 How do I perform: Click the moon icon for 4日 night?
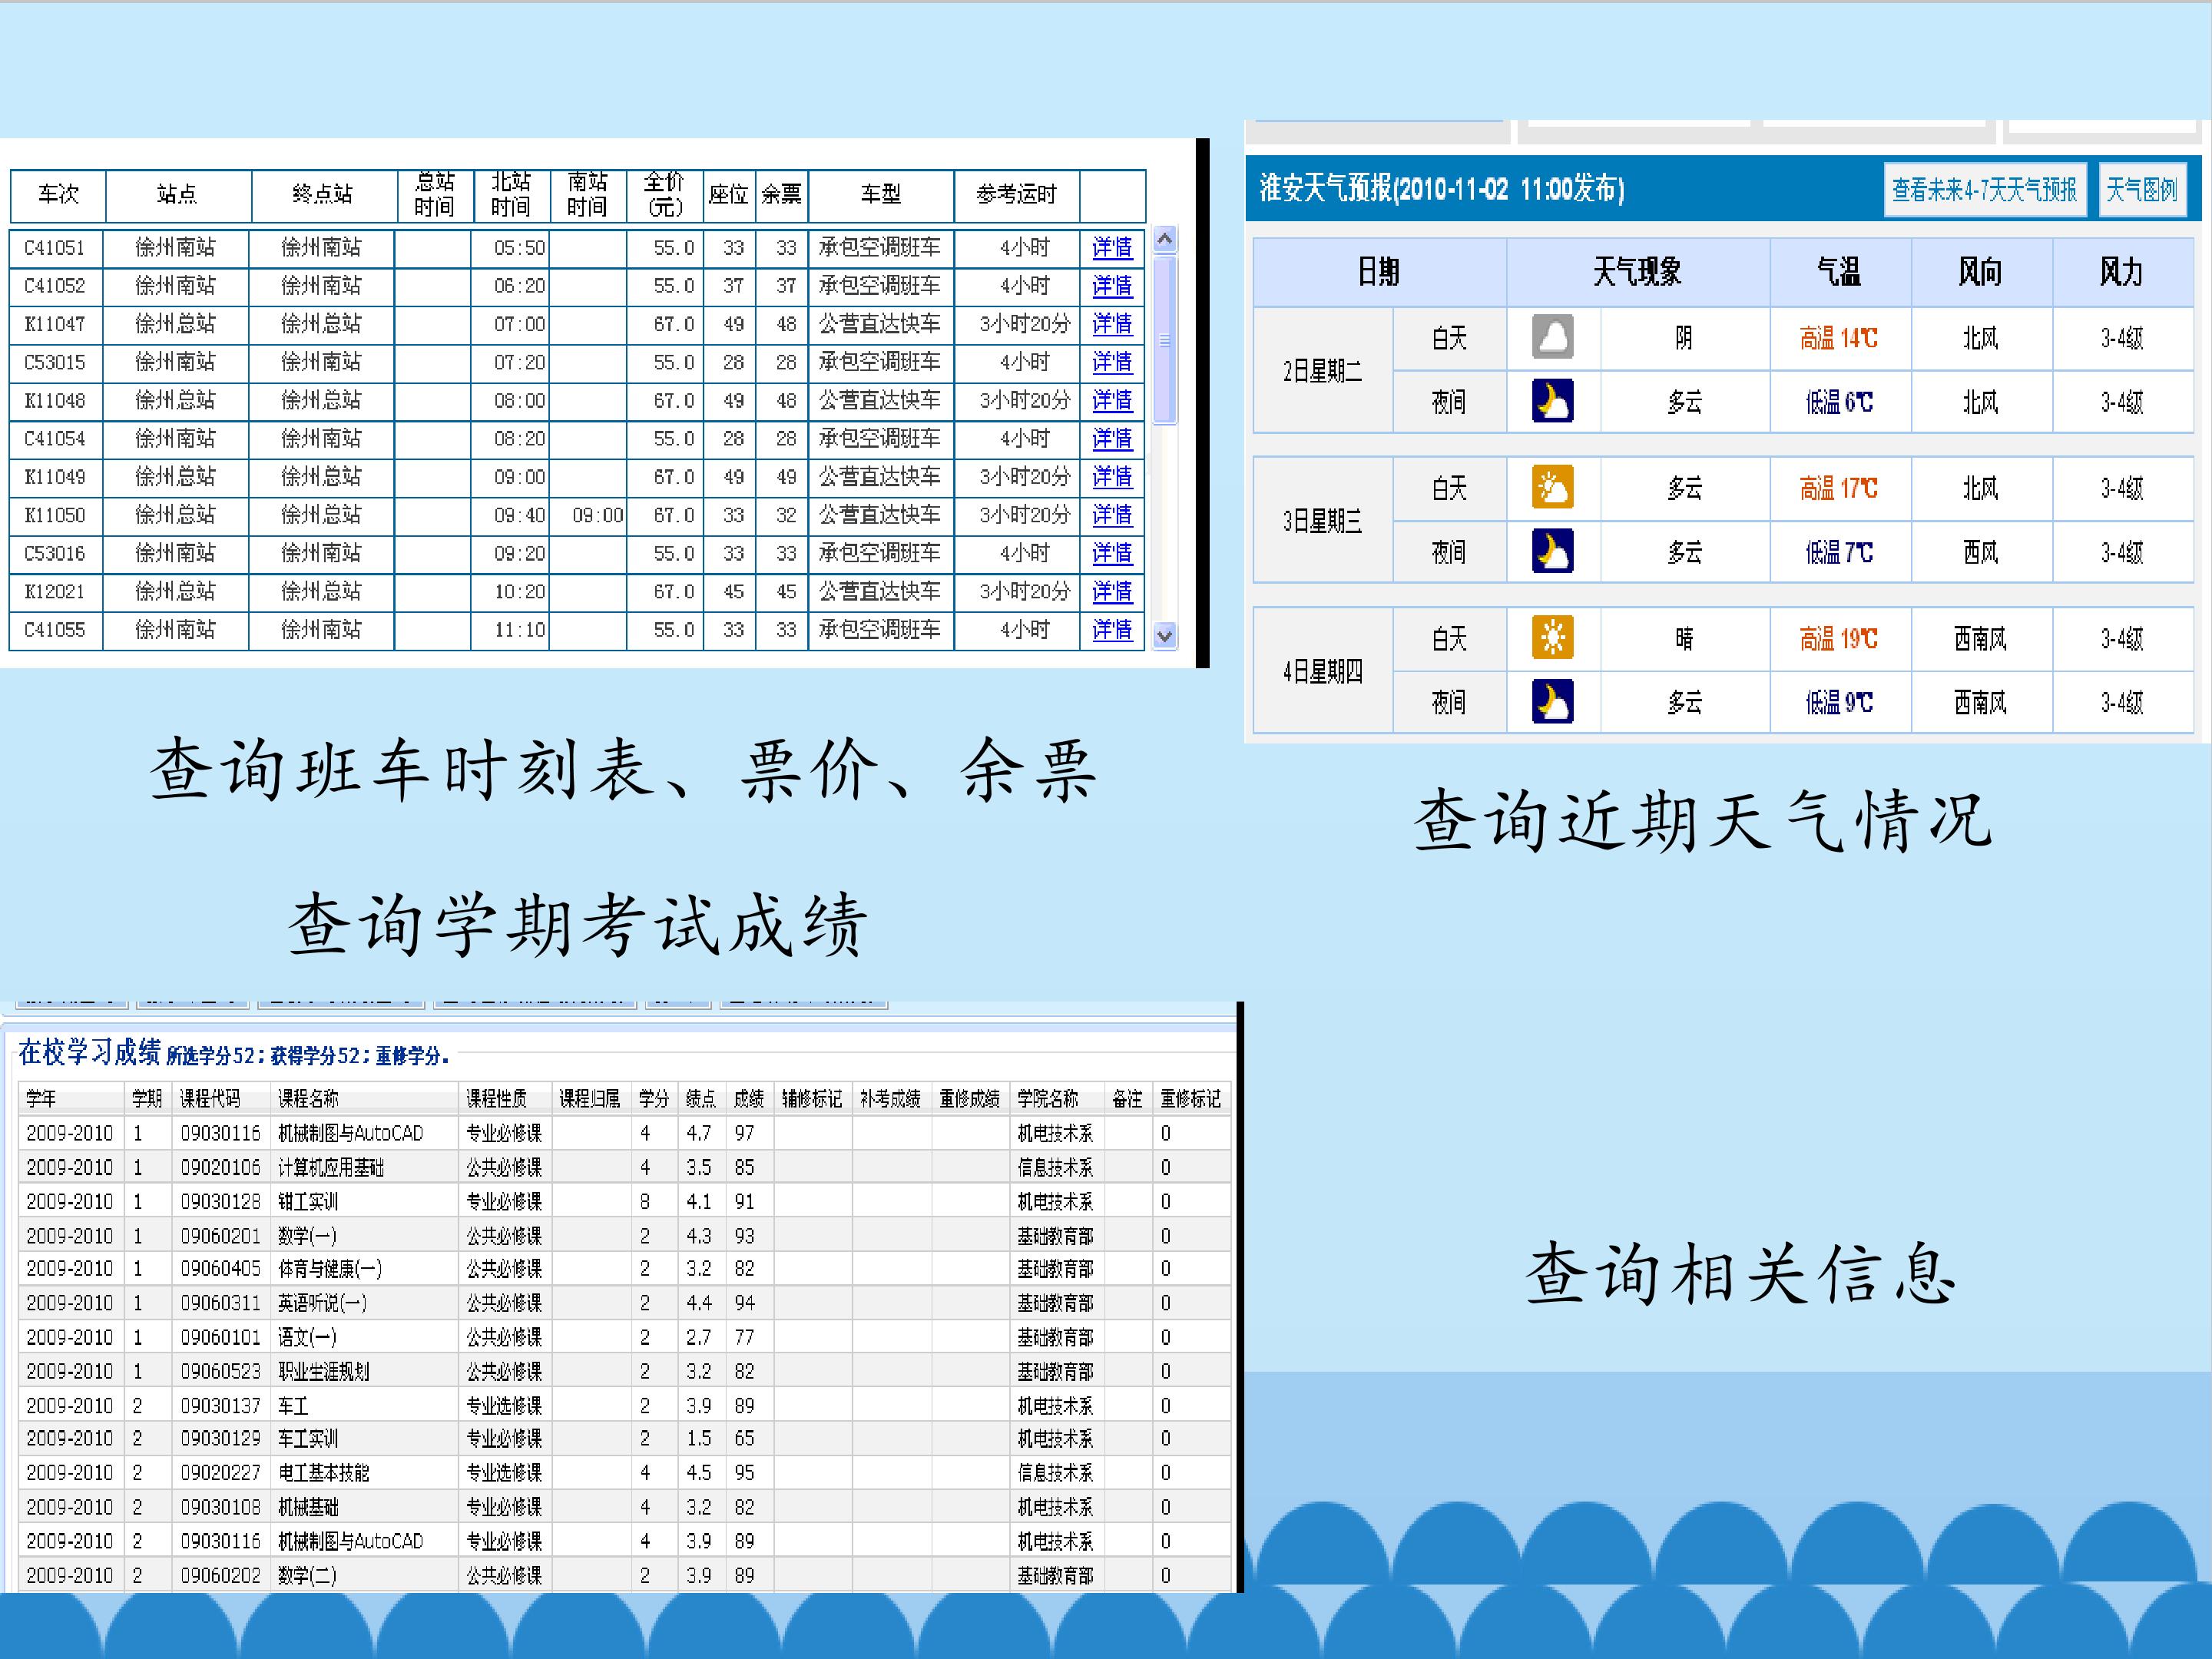point(1552,701)
